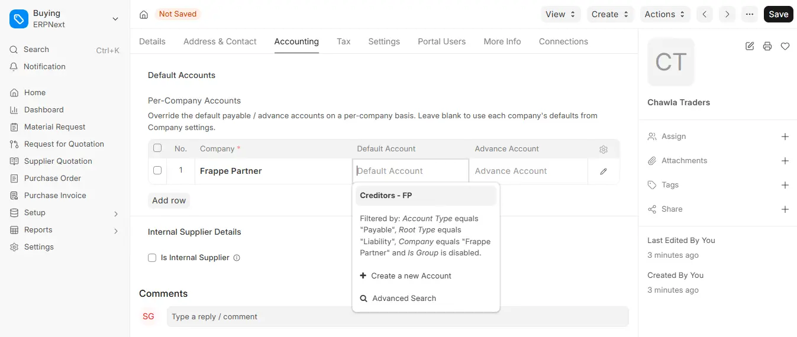This screenshot has width=797, height=337.
Task: Click the Not Saved status indicator
Action: pos(178,14)
